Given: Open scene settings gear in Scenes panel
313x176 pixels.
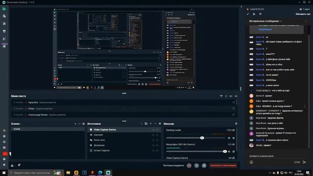Looking at the screenshot, I should (x=84, y=124).
